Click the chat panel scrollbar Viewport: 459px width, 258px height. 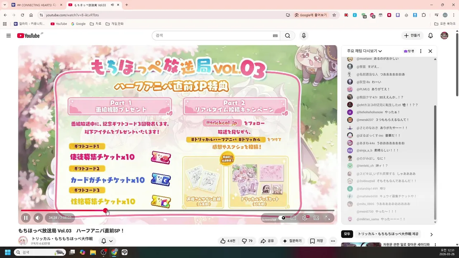[435, 163]
